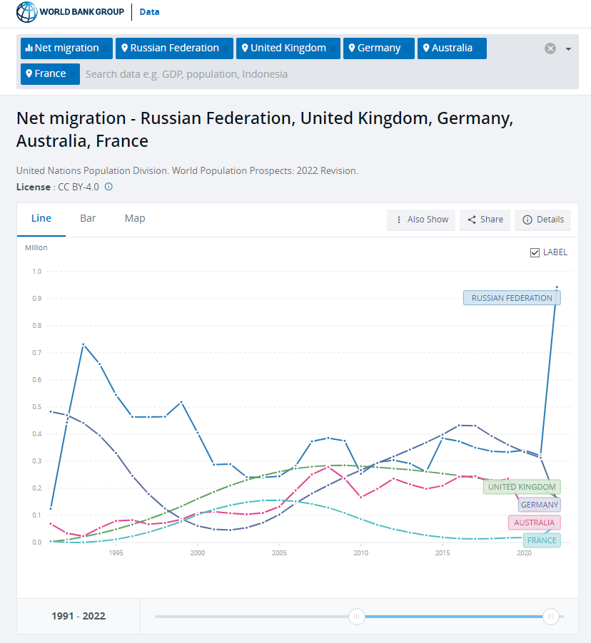Switch to the Line chart tab
This screenshot has height=643, width=591.
[x=41, y=219]
